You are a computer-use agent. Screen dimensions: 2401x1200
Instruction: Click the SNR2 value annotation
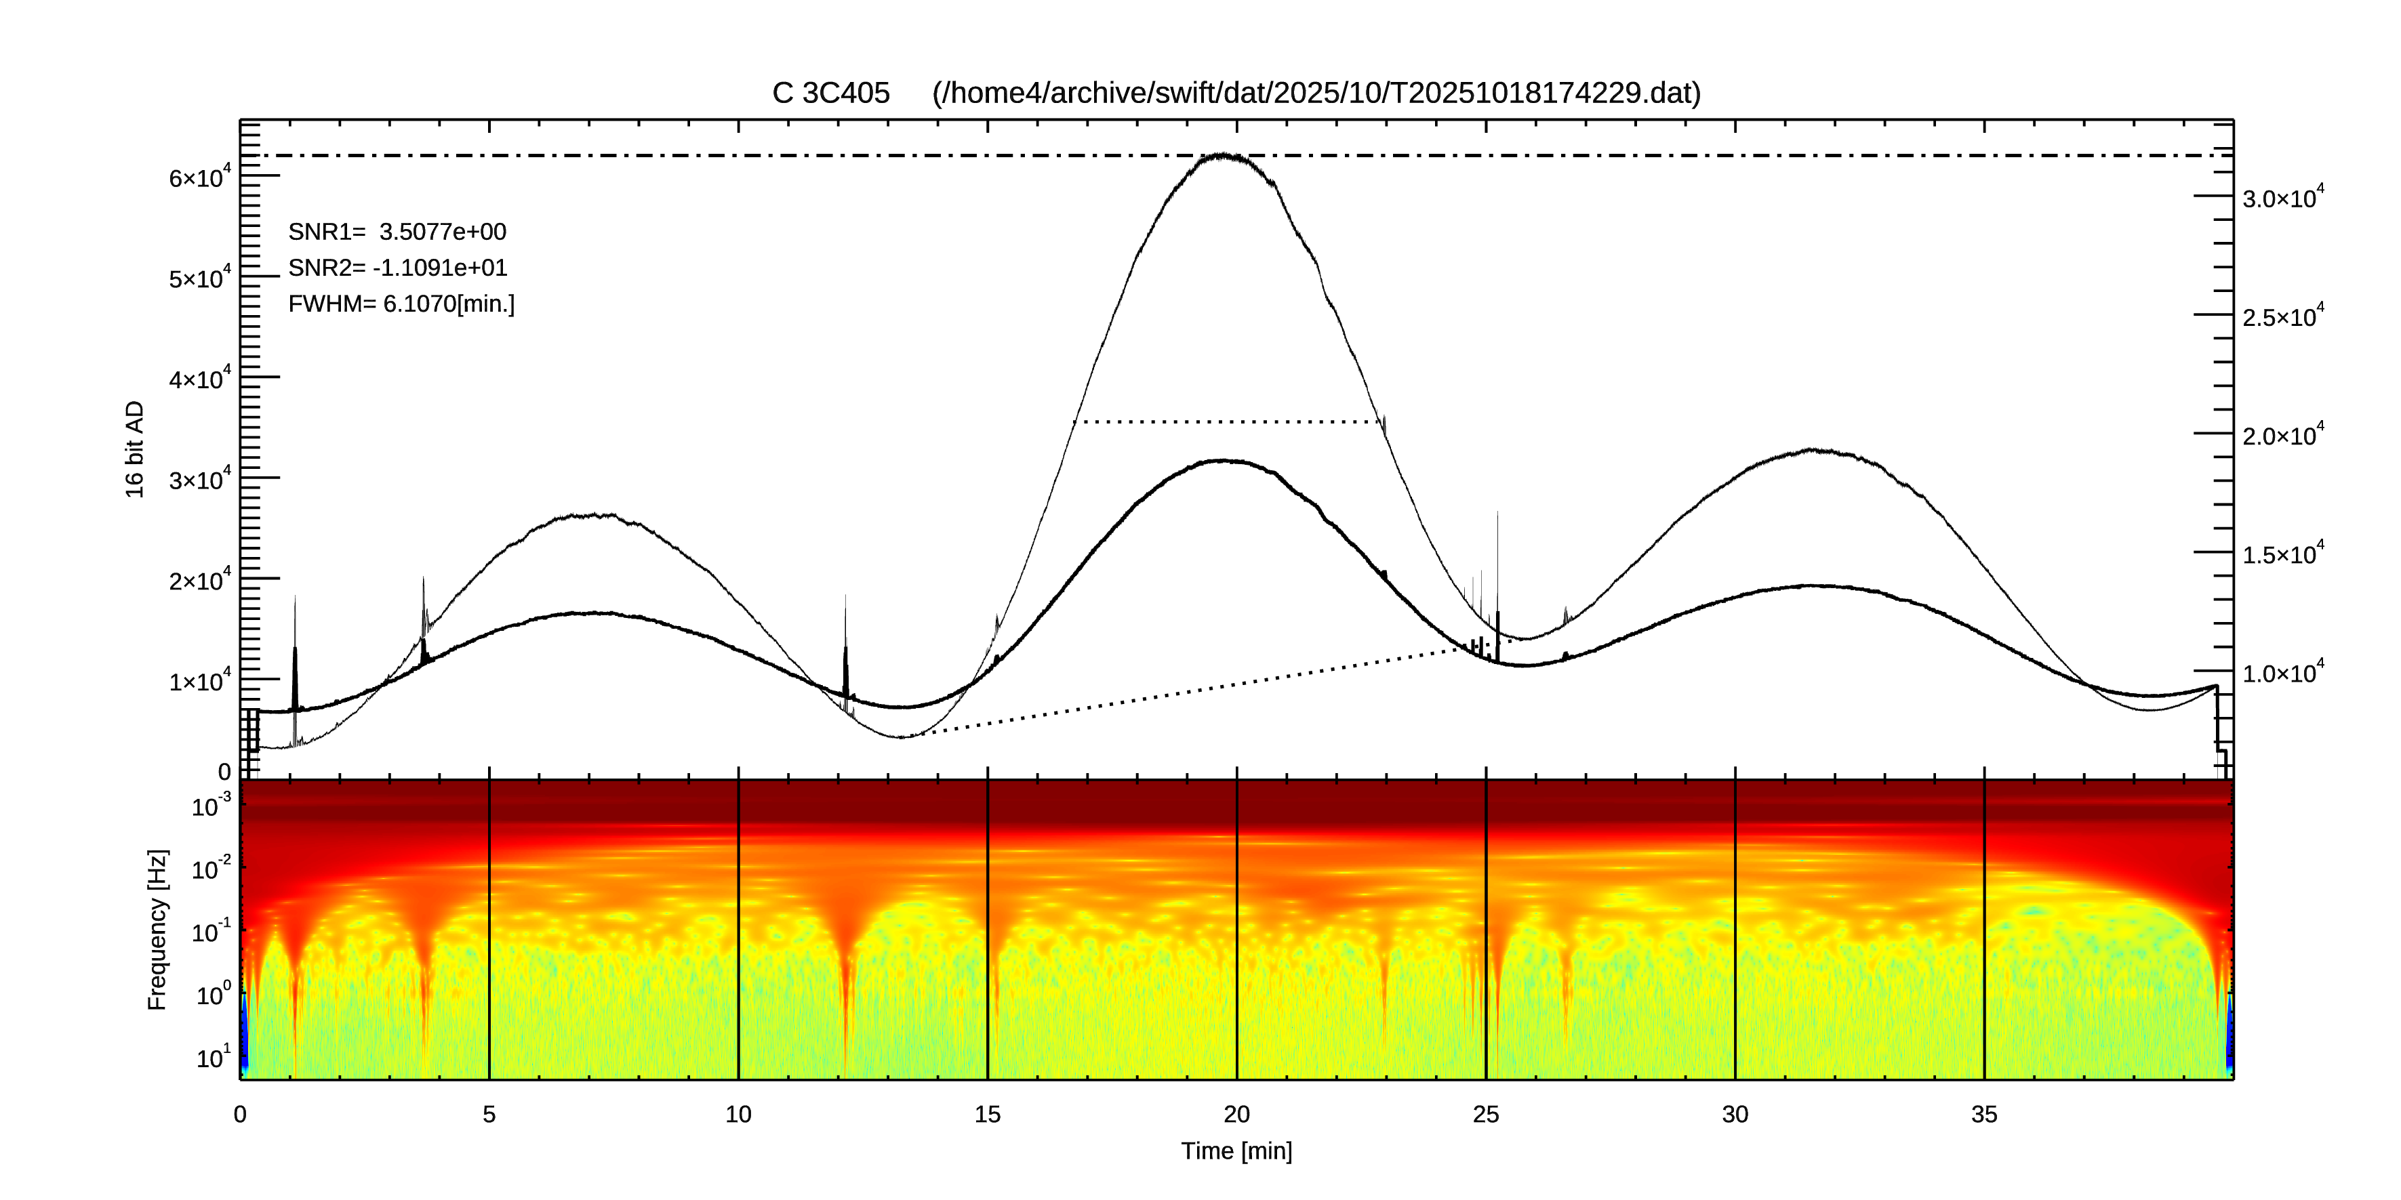(x=397, y=268)
